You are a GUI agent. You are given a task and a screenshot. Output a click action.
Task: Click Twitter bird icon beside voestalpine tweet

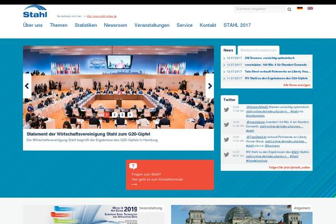[x=226, y=124]
